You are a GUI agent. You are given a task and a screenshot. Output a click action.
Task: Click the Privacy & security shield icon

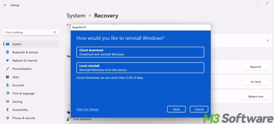pyautogui.click(x=7, y=118)
